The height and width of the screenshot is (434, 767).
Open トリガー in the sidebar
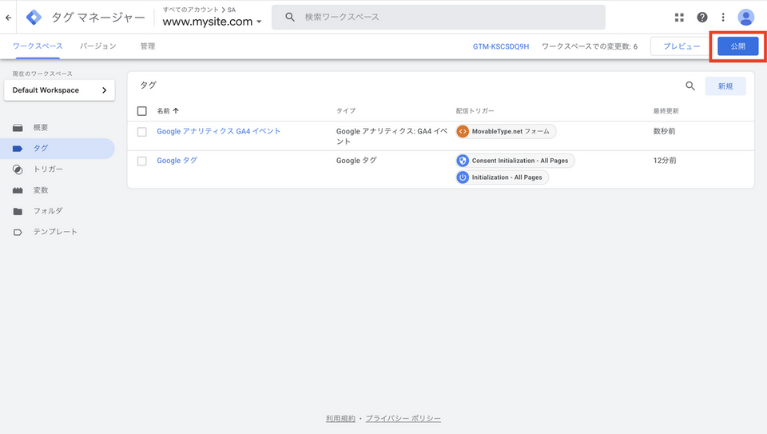(x=48, y=169)
